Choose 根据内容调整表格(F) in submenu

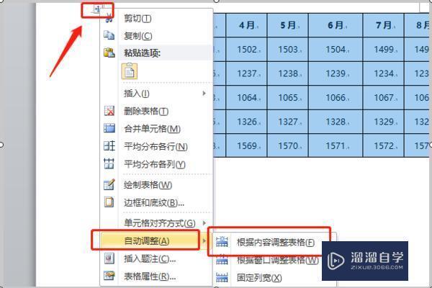point(276,242)
